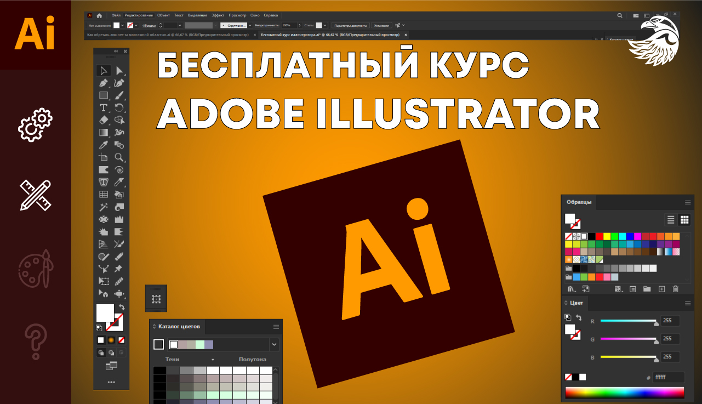Activate the Magic Wand tool
Image resolution: width=702 pixels, height=404 pixels.
click(x=103, y=207)
